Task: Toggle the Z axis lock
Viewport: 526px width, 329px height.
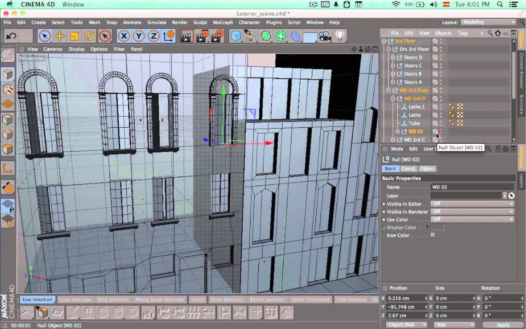Action: point(153,36)
